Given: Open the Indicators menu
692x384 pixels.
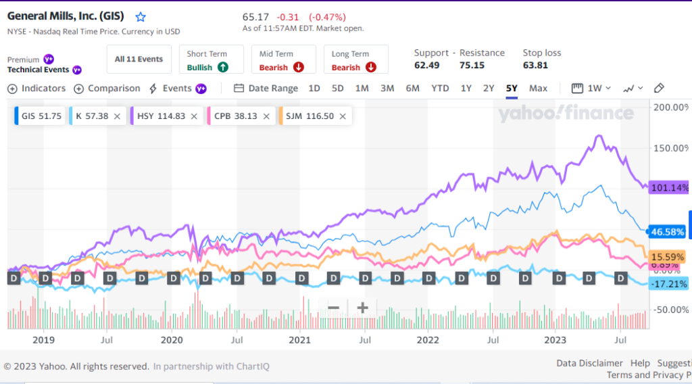Looking at the screenshot, I should 36,89.
